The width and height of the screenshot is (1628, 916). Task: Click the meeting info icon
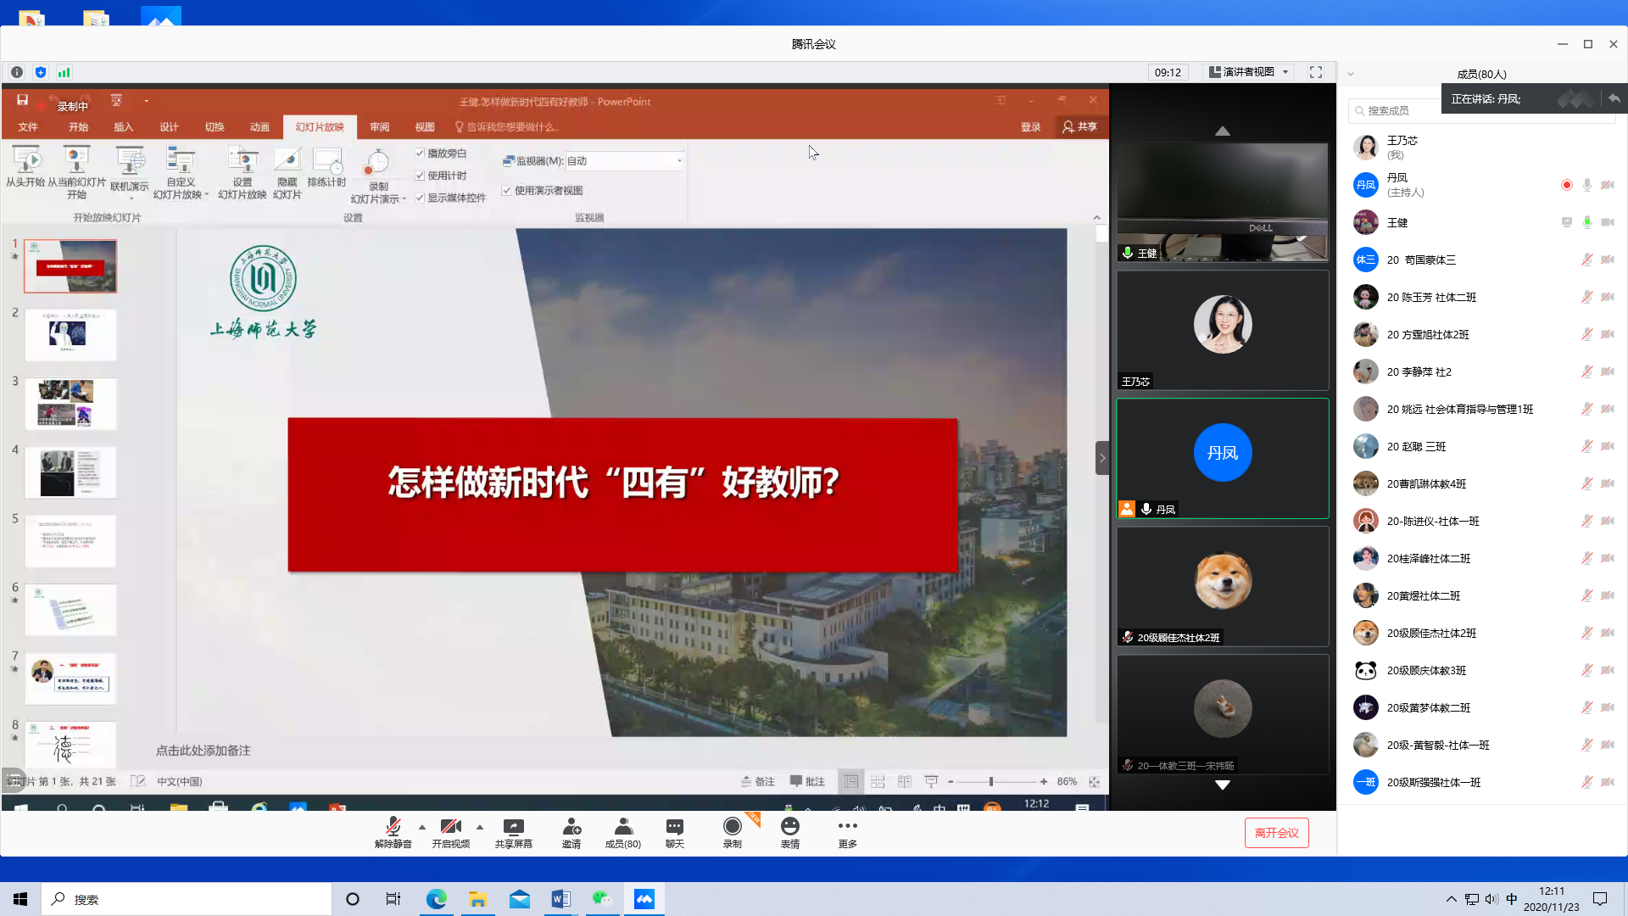coord(17,72)
